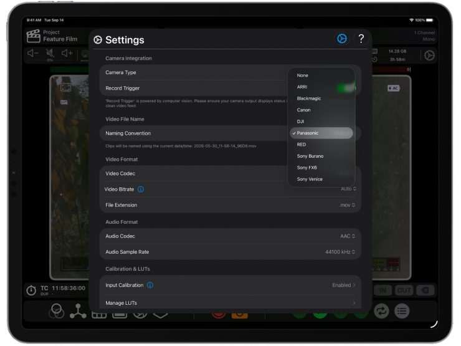Open the Audio Sample Rate 44100 kHz dropdown

(x=340, y=252)
